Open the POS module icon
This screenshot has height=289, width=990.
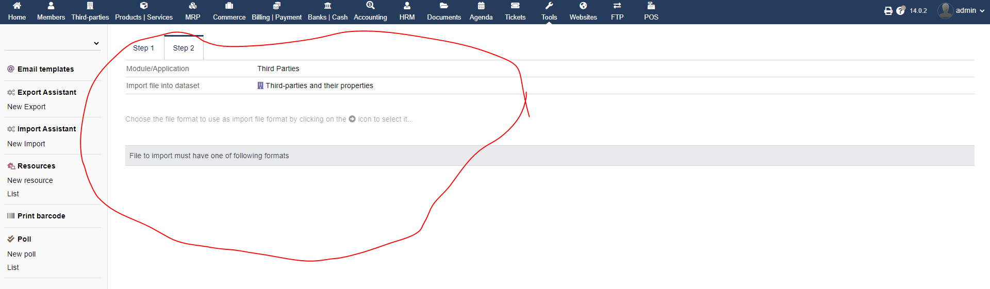point(651,6)
